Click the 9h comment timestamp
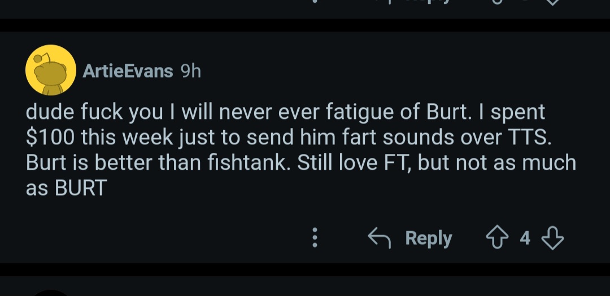The width and height of the screenshot is (610, 296). (190, 71)
